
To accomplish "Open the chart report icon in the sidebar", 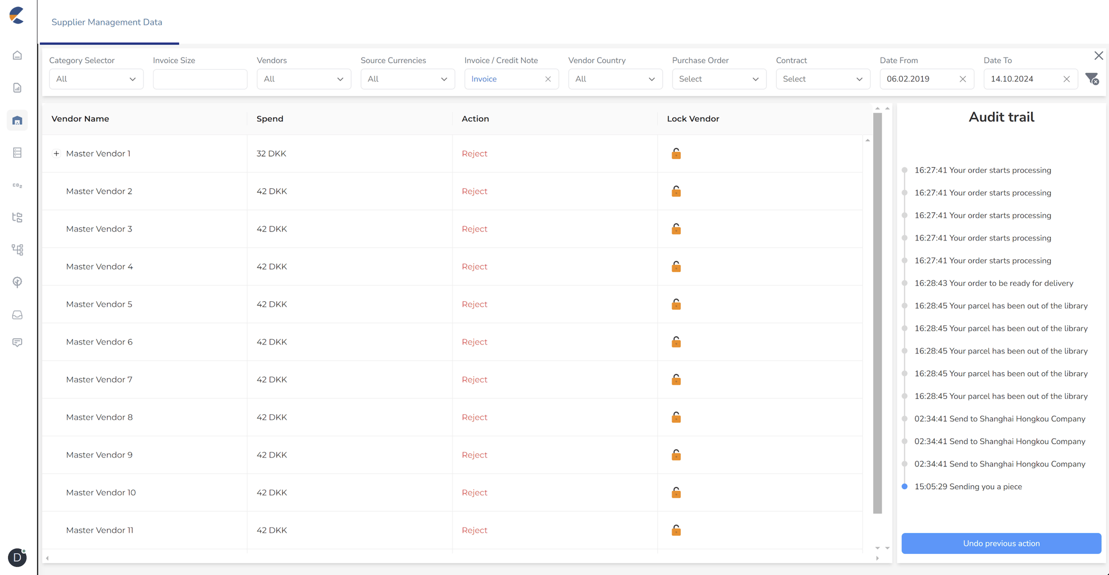I will click(17, 88).
